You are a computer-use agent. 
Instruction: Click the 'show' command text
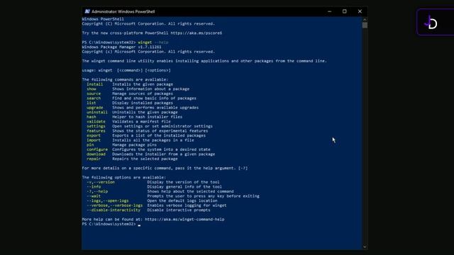point(92,89)
